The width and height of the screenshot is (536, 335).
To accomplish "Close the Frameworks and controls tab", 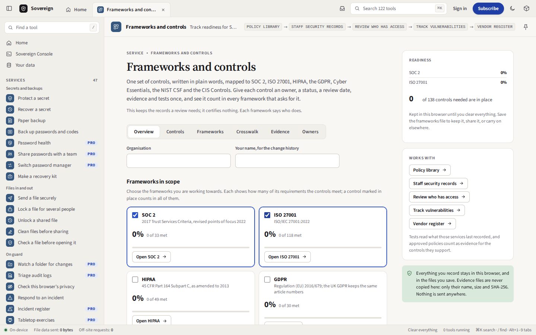I will point(163,10).
